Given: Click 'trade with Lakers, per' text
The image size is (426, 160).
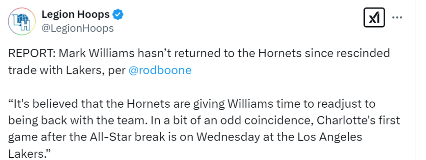Looking at the screenshot, I should tap(67, 70).
